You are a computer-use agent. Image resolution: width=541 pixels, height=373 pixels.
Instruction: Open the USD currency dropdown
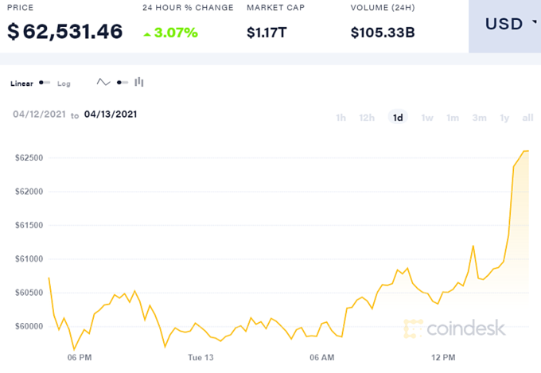point(510,23)
